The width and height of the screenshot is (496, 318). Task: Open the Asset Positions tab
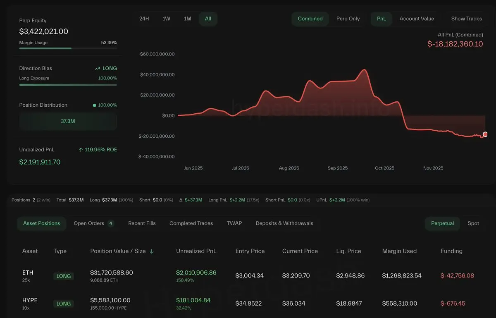(x=41, y=223)
